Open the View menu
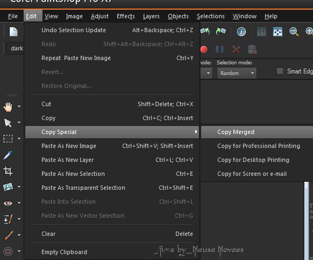This screenshot has width=313, height=260. (51, 16)
